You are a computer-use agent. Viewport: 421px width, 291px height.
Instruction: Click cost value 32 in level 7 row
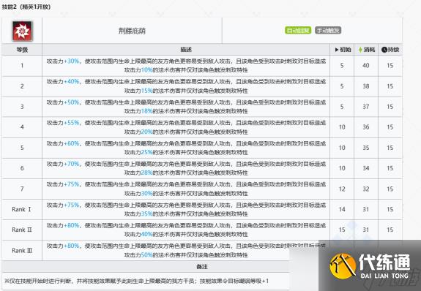[x=366, y=189]
